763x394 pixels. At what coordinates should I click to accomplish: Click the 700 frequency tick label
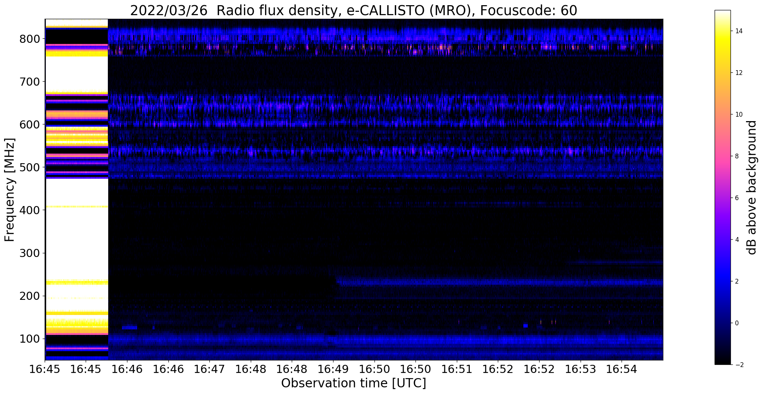coord(30,82)
